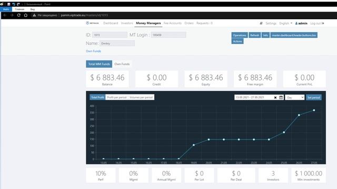Viewport: 337px width, 189px height.
Task: Click the browser back arrow
Action: coord(5,15)
